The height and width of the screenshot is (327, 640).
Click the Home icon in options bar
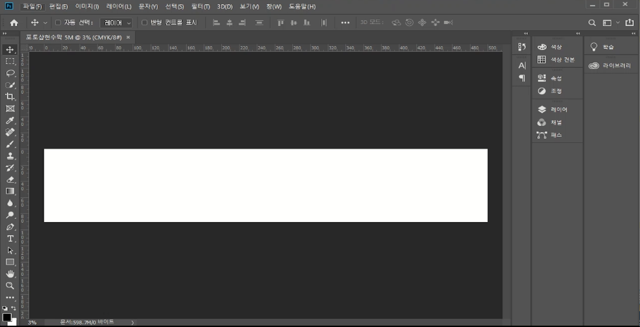(14, 23)
